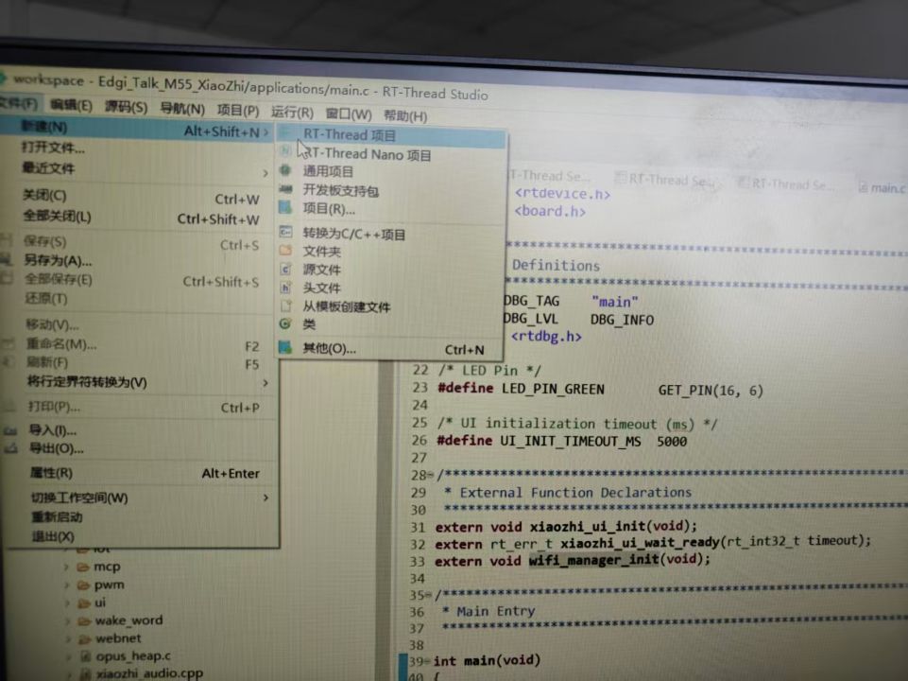This screenshot has height=681, width=908.
Task: Click the xiaozhi_audio.cpp file icon
Action: [x=86, y=674]
